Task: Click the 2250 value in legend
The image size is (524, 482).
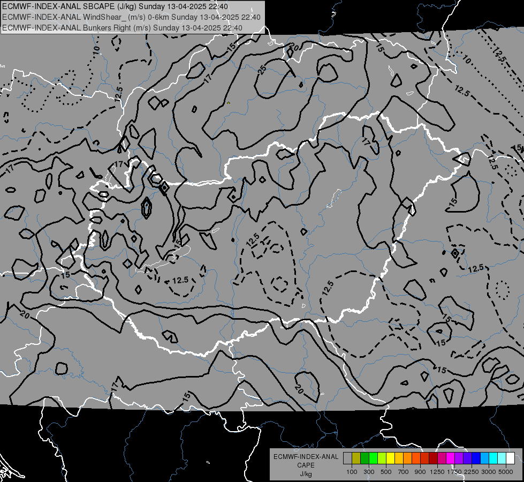Action: click(472, 472)
